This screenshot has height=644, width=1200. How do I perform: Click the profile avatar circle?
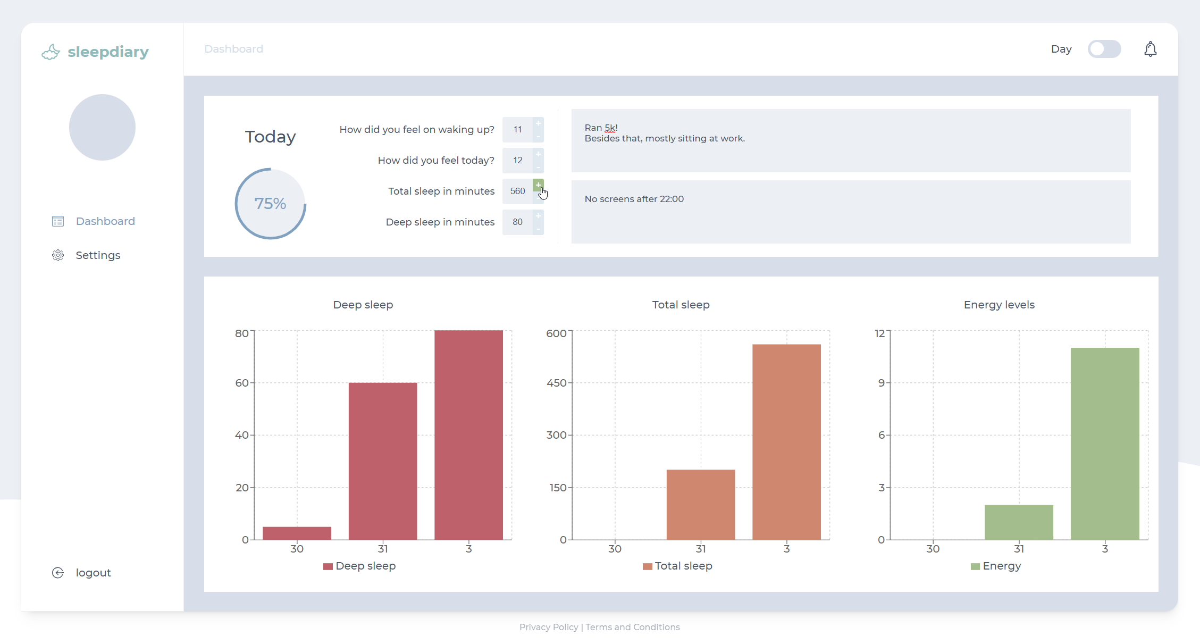tap(102, 128)
